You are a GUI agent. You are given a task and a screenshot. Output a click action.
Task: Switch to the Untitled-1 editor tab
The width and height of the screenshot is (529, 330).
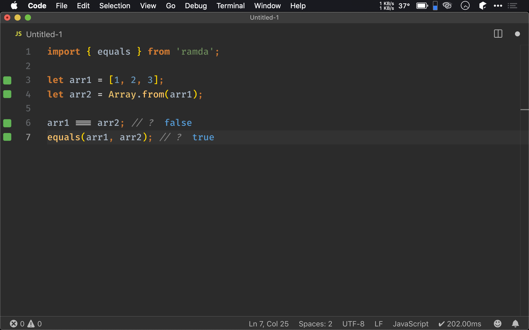(44, 34)
